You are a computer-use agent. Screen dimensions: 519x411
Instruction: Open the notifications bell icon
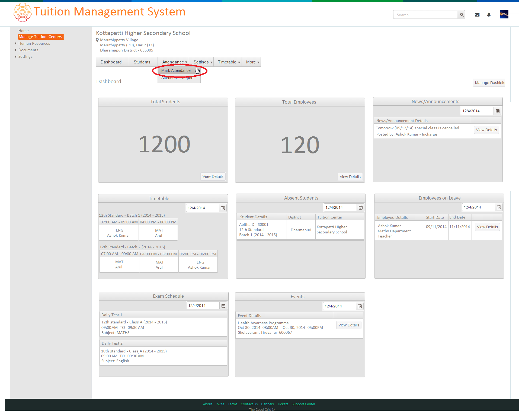tap(489, 15)
